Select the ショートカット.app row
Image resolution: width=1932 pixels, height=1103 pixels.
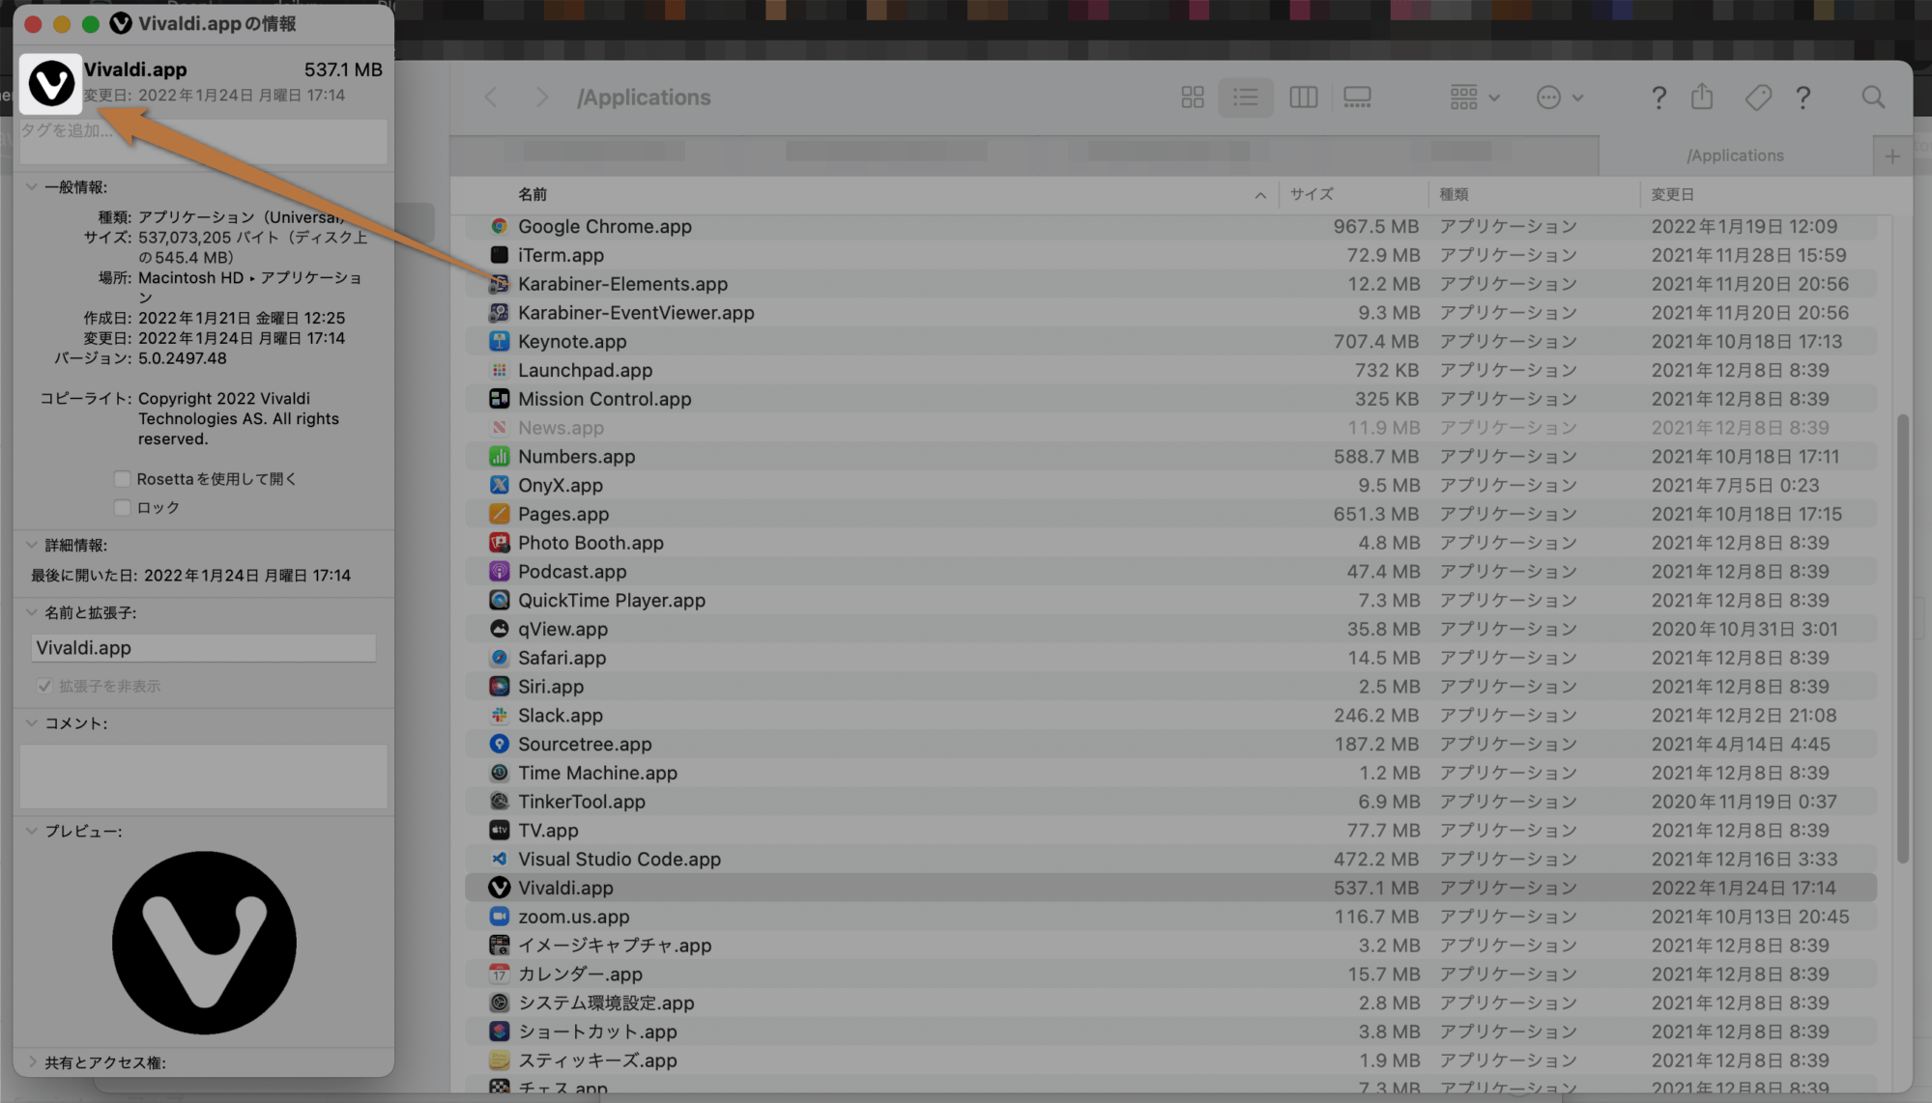point(1170,1032)
